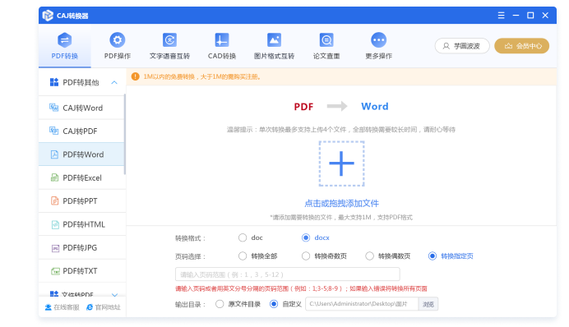Open the 会员中心 button
The image size is (569, 327).
(521, 46)
